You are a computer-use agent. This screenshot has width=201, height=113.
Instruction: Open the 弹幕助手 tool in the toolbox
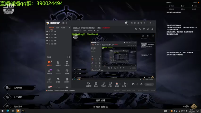point(49,64)
